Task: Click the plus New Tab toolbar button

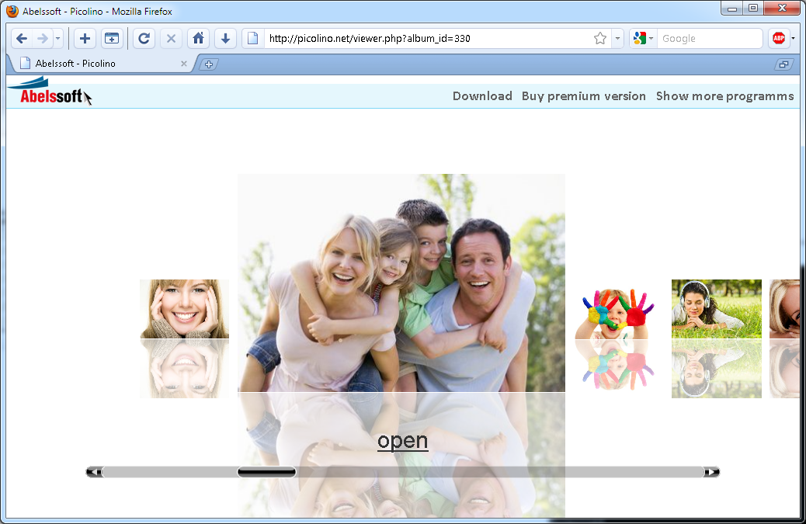Action: pos(85,39)
